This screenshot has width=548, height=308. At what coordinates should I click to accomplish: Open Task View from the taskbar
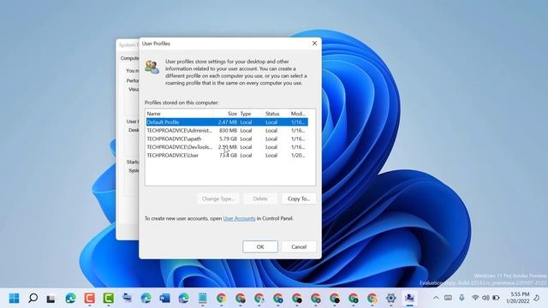51,299
